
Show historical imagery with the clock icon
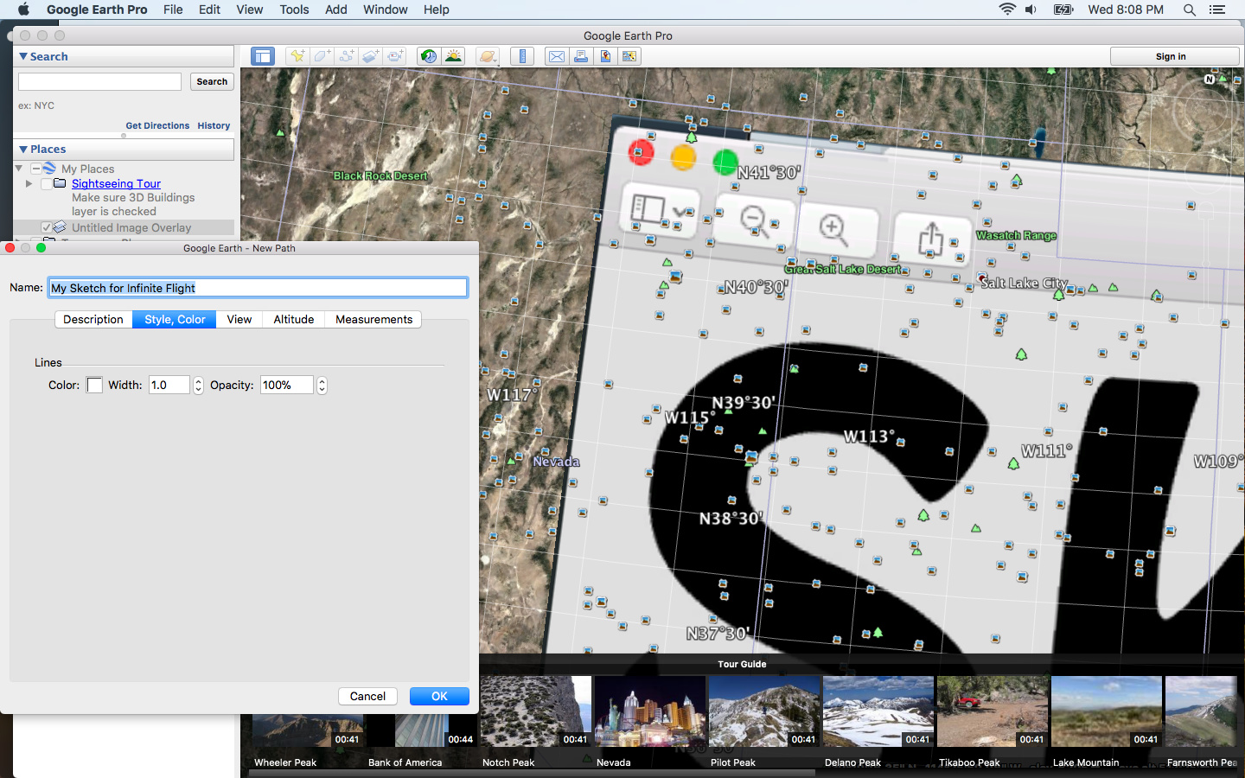pyautogui.click(x=429, y=56)
